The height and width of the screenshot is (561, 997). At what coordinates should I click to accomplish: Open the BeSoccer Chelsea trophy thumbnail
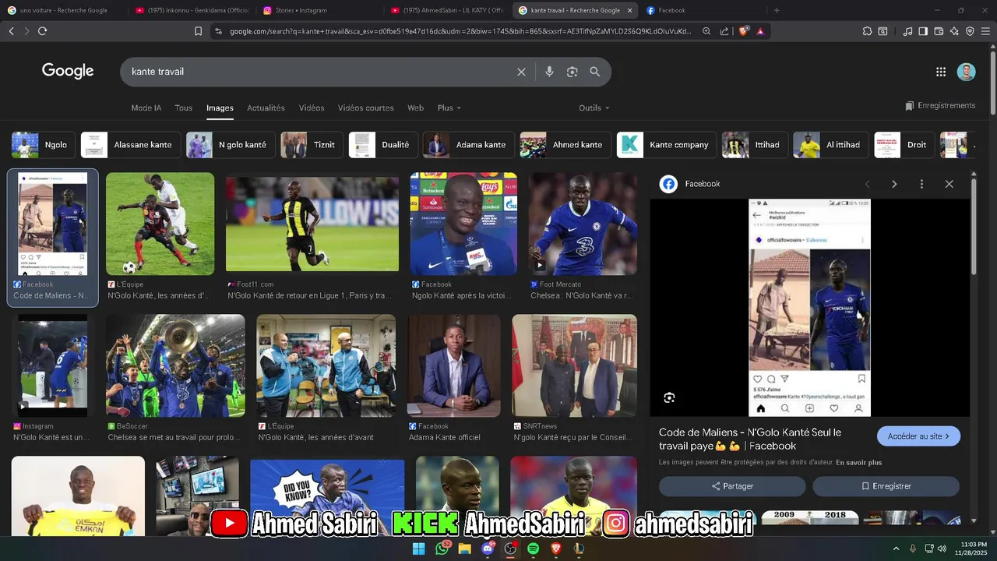(x=175, y=366)
